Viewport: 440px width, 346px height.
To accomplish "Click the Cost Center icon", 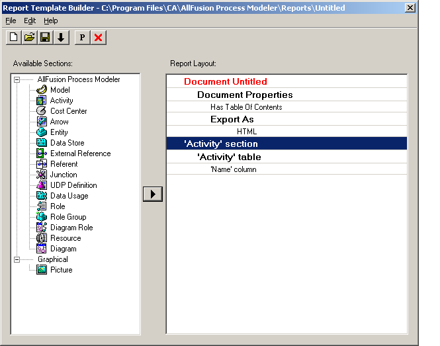I will point(42,111).
